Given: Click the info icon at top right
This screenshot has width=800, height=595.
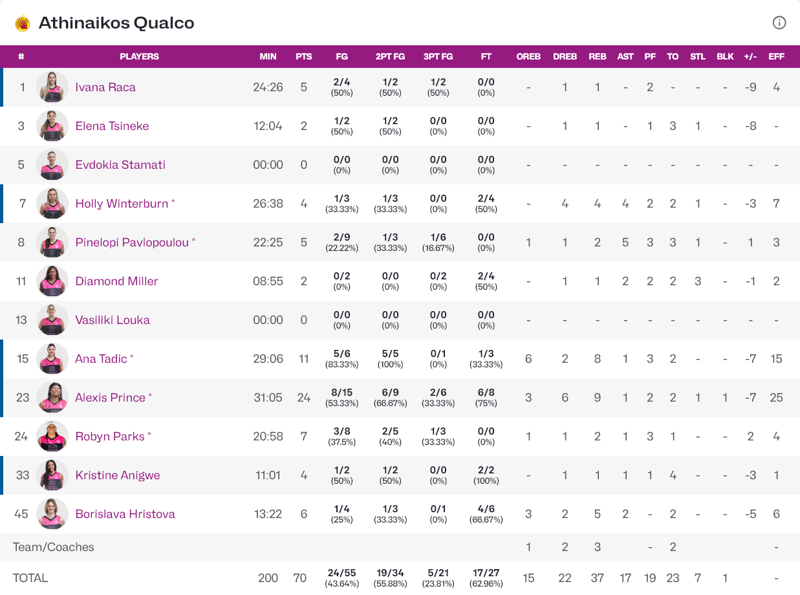Looking at the screenshot, I should point(779,23).
